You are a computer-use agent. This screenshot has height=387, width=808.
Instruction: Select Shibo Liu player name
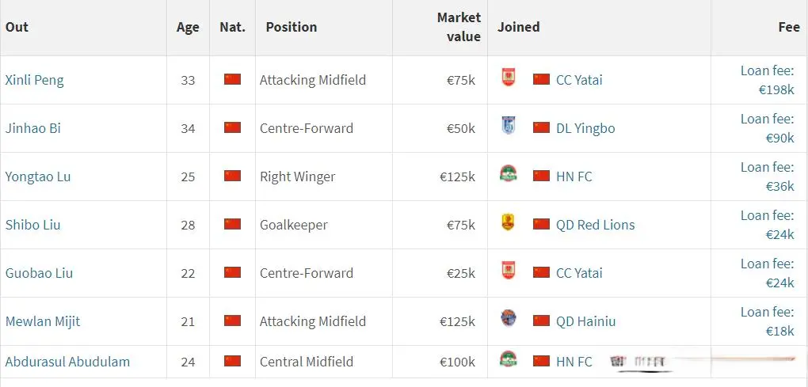[33, 225]
